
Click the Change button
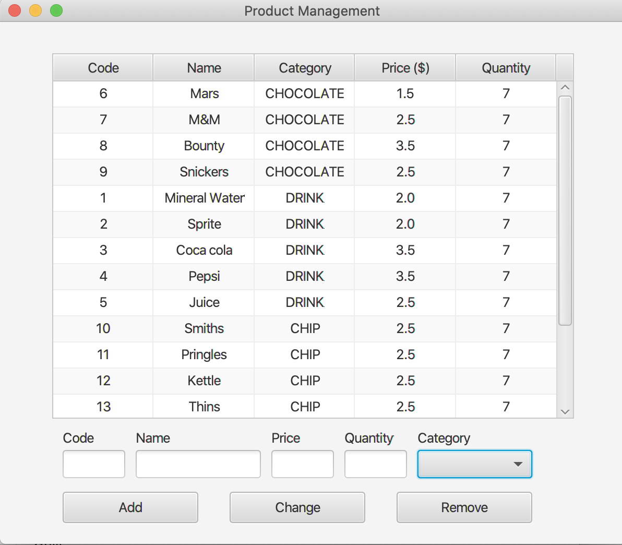pyautogui.click(x=297, y=507)
